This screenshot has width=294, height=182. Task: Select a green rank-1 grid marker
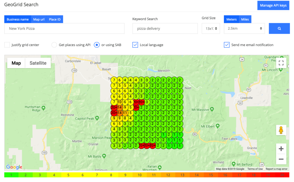tap(180, 145)
